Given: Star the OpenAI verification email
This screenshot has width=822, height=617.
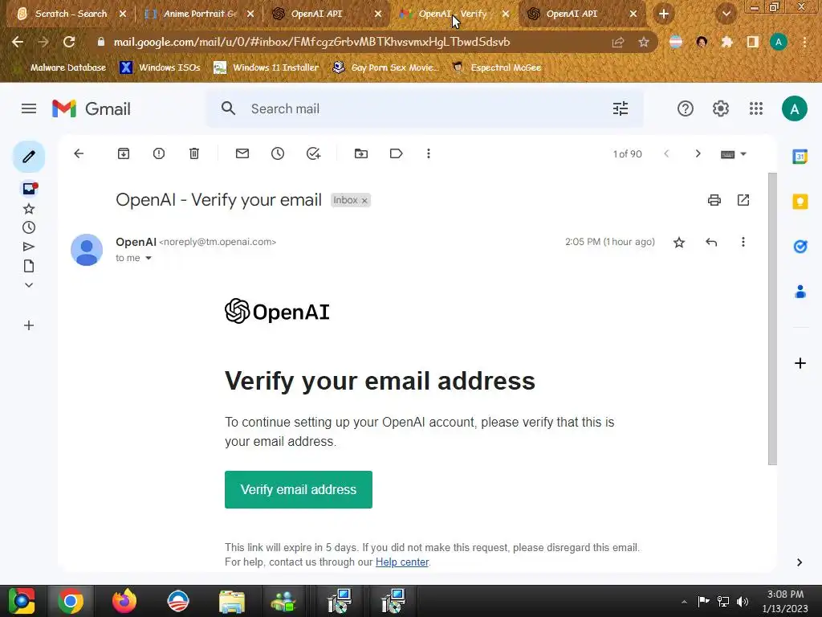Looking at the screenshot, I should coord(679,243).
